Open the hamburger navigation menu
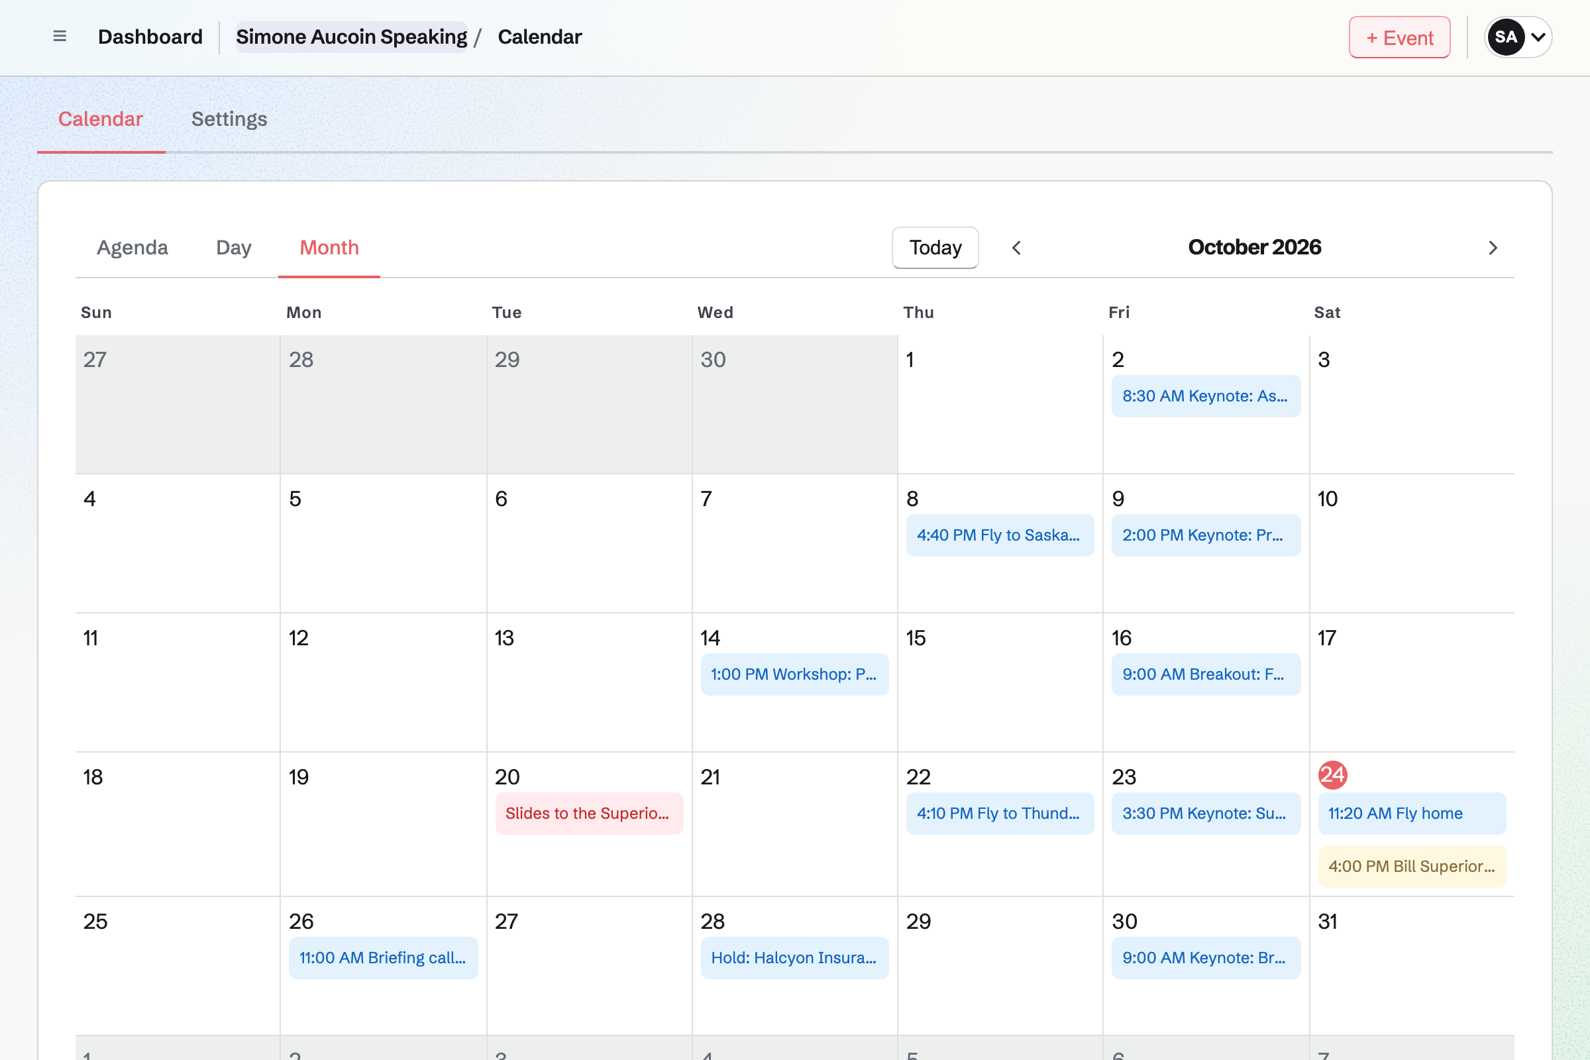1590x1060 pixels. pyautogui.click(x=60, y=36)
